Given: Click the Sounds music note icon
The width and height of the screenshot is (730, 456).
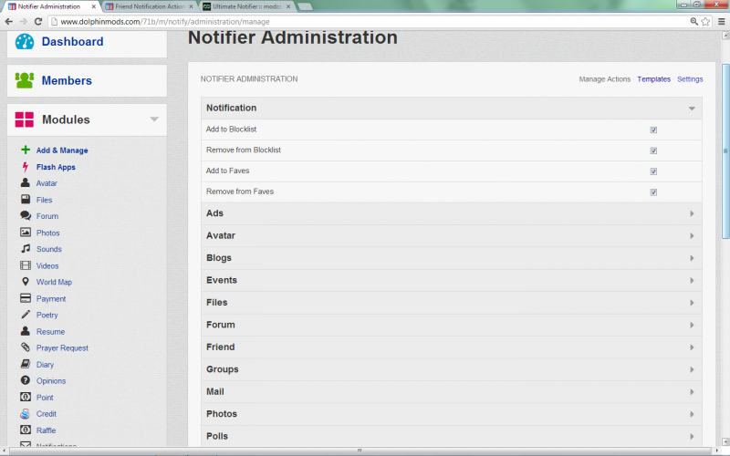Looking at the screenshot, I should click(x=26, y=249).
